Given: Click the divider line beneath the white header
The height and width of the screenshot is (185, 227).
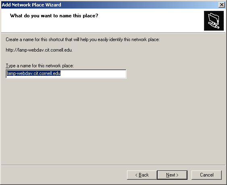Looking at the screenshot, I should coord(113,32).
